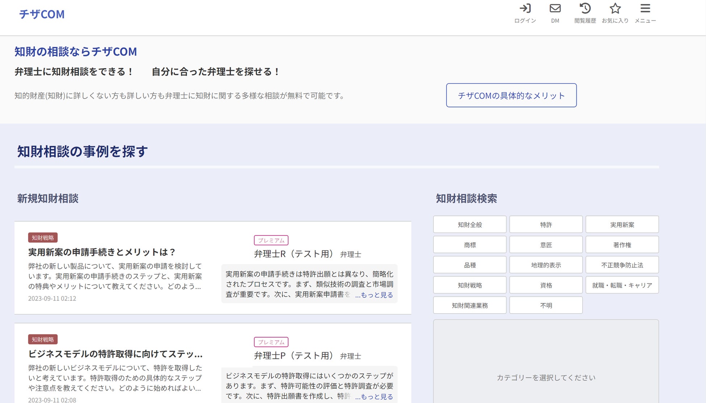Click the チザCOM logo
706x403 pixels.
(x=42, y=14)
